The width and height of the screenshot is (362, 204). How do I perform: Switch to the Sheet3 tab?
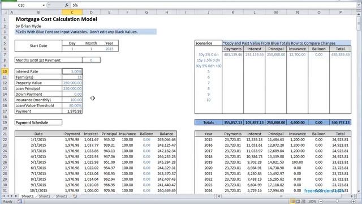tap(62, 196)
